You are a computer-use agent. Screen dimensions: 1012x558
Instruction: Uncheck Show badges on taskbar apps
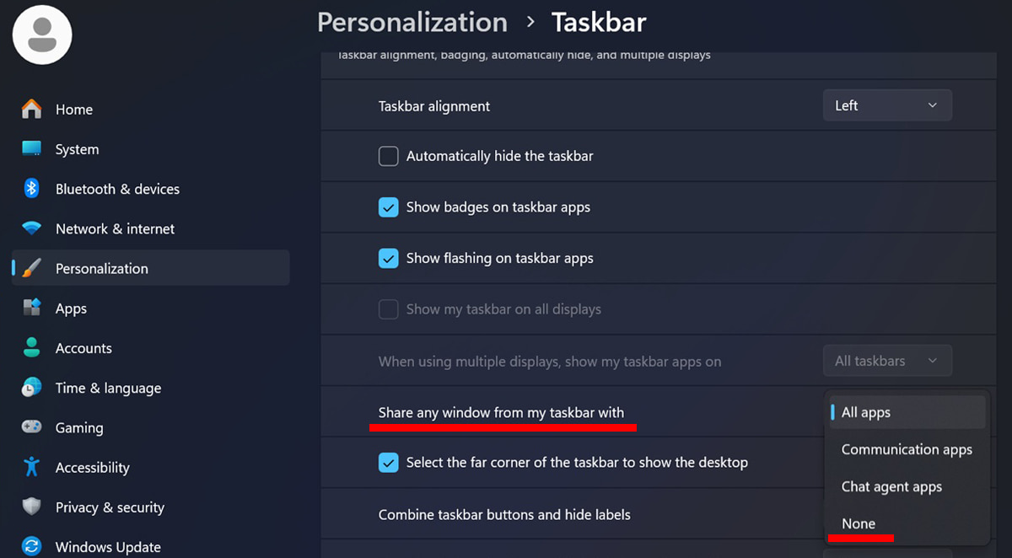[x=388, y=207]
